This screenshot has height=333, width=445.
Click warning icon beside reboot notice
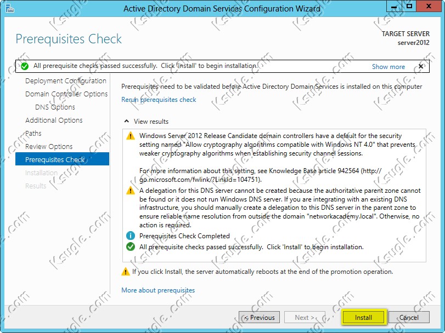tap(125, 272)
